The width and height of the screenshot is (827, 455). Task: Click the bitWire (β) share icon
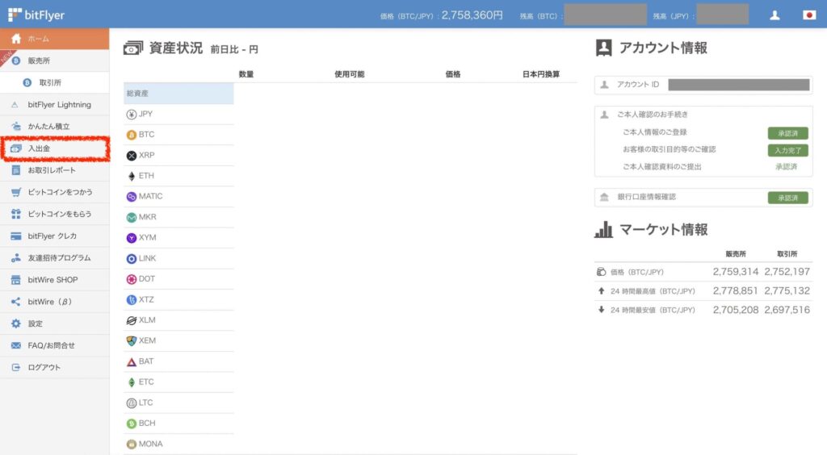pos(16,302)
